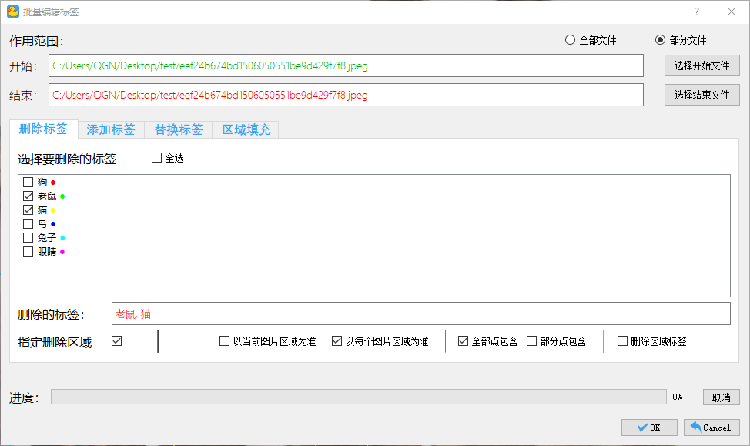The height and width of the screenshot is (446, 750).
Task: Click the help question mark icon in title bar
Action: (x=696, y=12)
